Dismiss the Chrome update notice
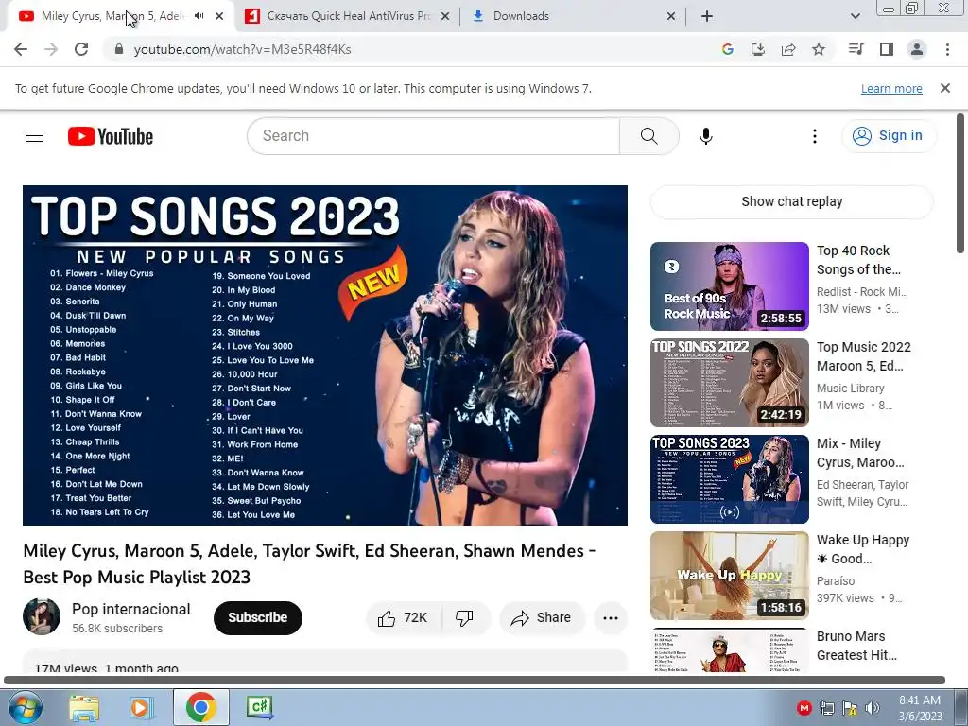Image resolution: width=968 pixels, height=726 pixels. pyautogui.click(x=945, y=88)
